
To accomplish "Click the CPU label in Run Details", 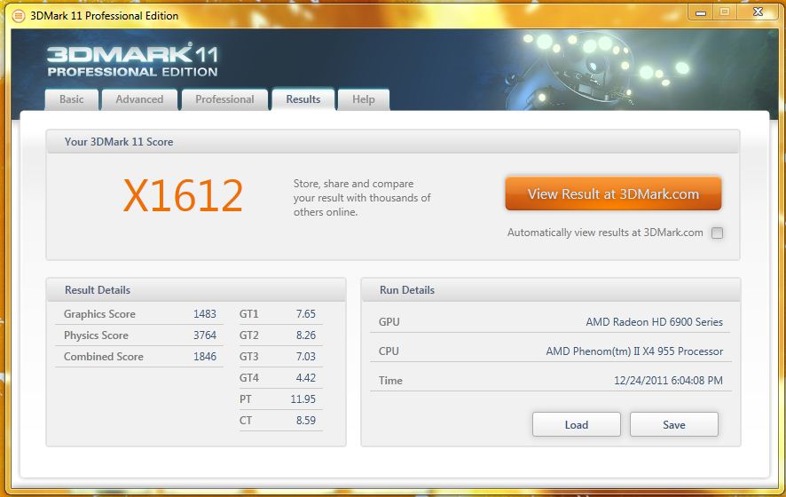I will tap(389, 351).
